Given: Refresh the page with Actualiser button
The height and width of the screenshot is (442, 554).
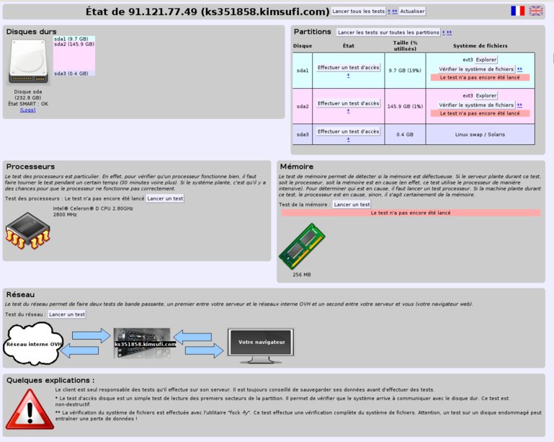Looking at the screenshot, I should tap(412, 12).
